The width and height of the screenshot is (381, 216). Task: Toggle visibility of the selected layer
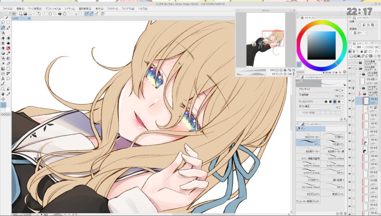(x=350, y=101)
